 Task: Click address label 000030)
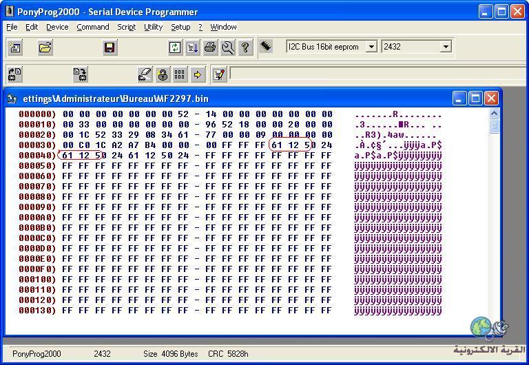click(x=37, y=145)
